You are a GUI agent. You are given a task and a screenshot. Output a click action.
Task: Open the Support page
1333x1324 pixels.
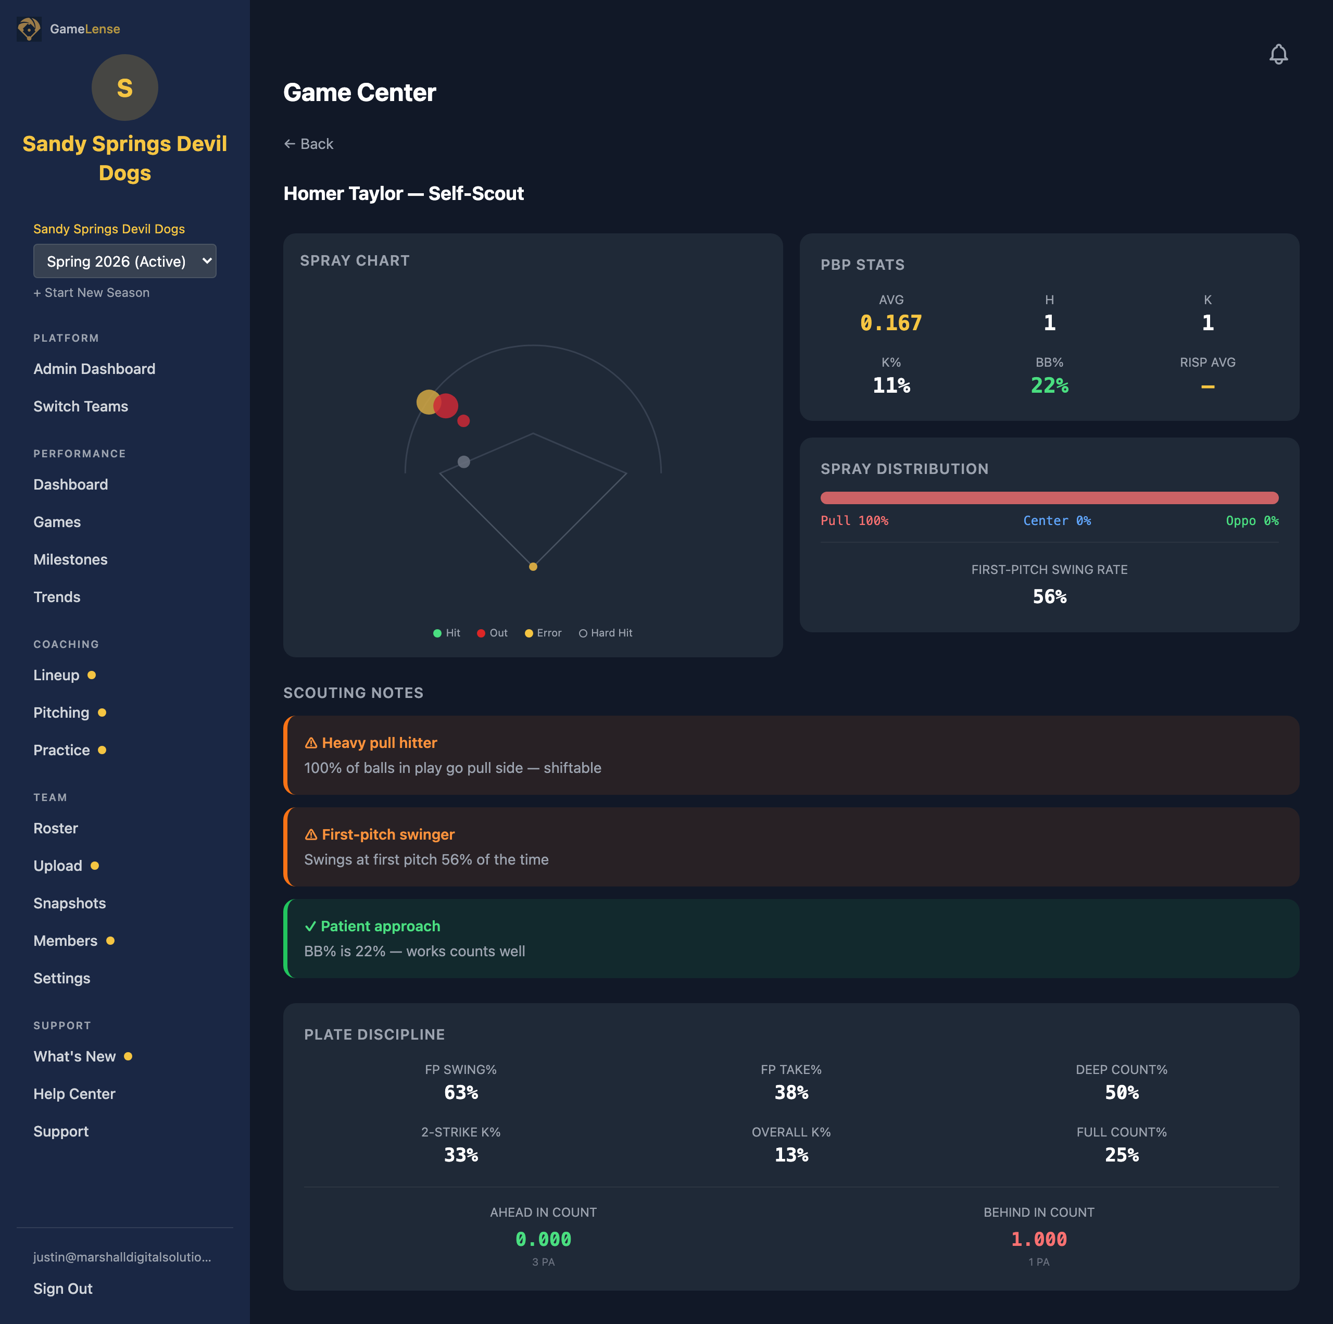pyautogui.click(x=61, y=1131)
